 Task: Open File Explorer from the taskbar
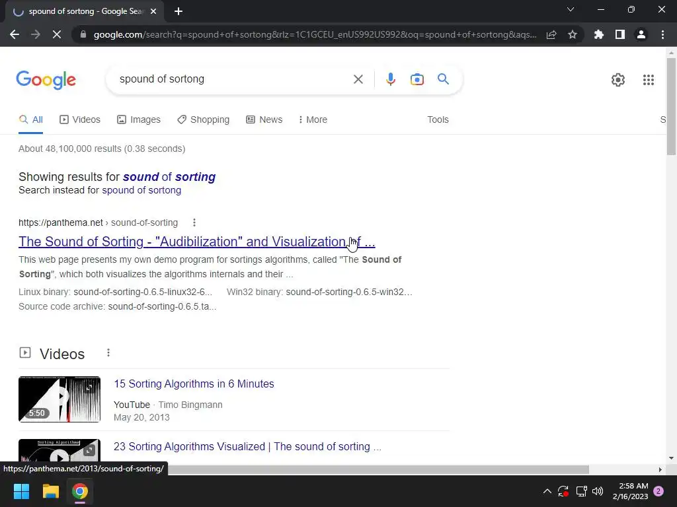(x=50, y=491)
